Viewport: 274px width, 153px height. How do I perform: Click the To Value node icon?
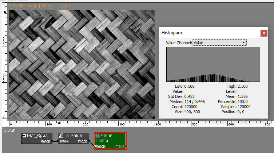(x=61, y=136)
